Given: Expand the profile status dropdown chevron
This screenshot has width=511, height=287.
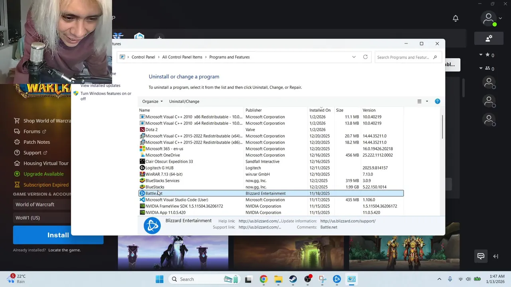Looking at the screenshot, I should pos(501,18).
